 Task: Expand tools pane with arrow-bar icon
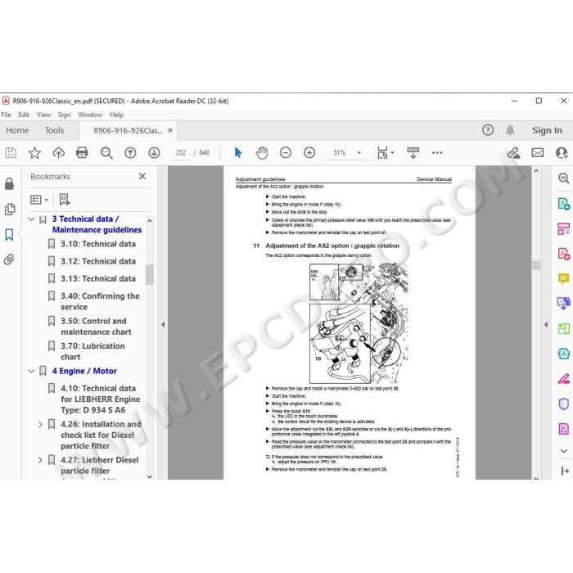click(x=564, y=471)
